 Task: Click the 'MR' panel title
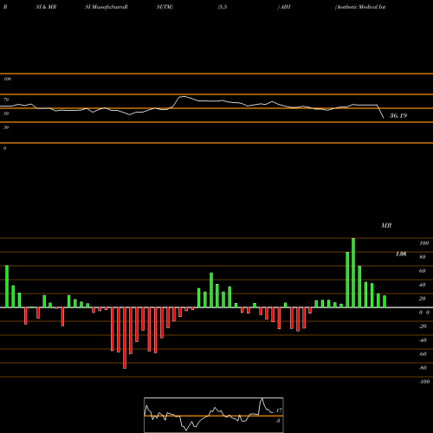386,225
